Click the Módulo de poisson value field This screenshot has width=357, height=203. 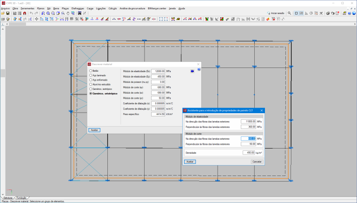pos(158,81)
